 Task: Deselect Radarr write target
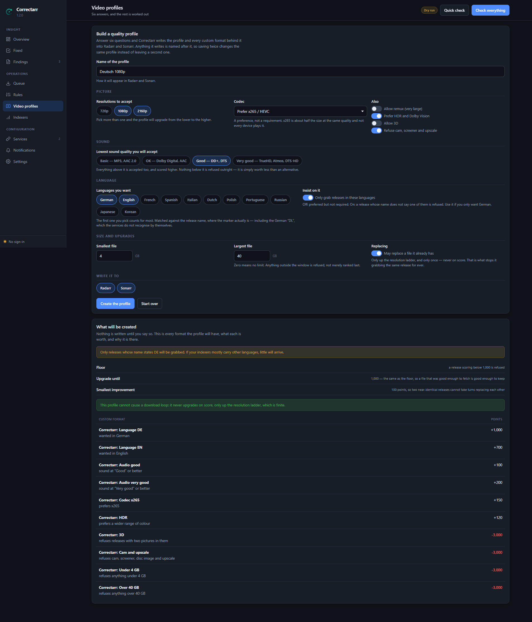105,288
